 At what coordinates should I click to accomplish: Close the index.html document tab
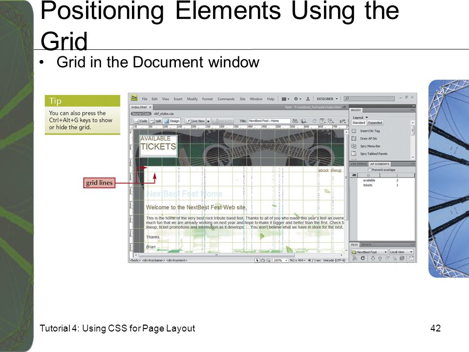[x=150, y=107]
